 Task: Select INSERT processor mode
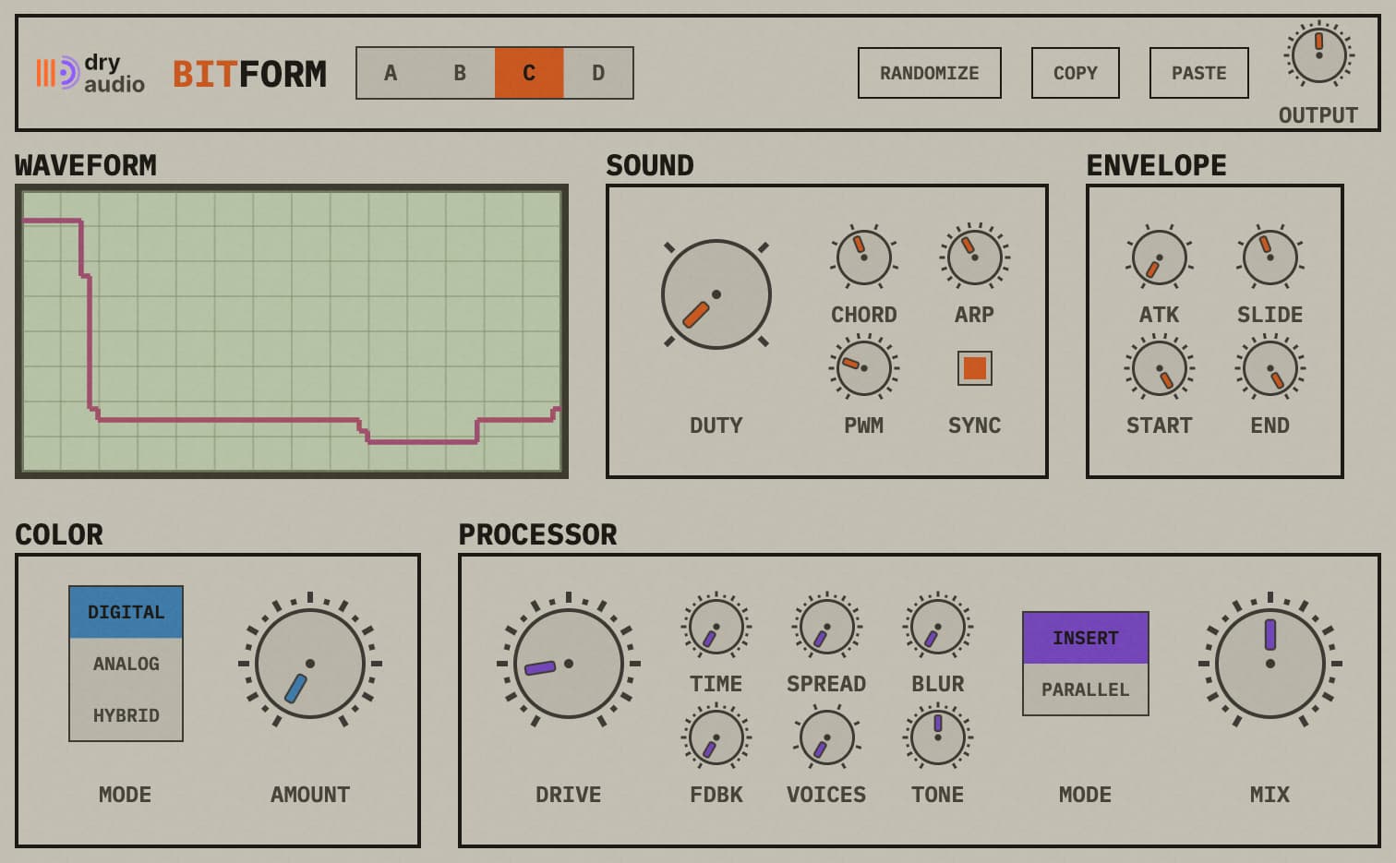tap(1086, 638)
